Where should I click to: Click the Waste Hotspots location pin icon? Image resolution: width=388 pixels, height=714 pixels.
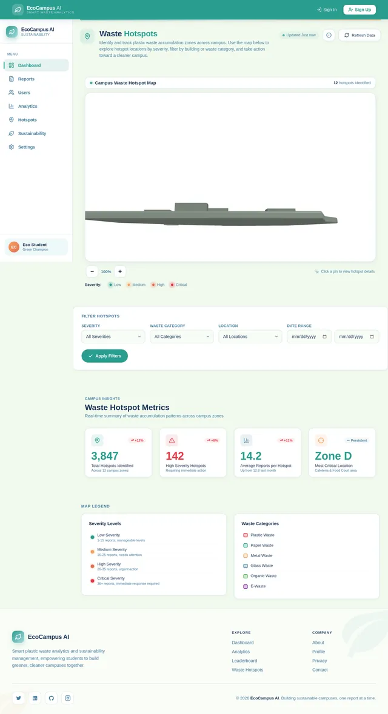pyautogui.click(x=87, y=36)
